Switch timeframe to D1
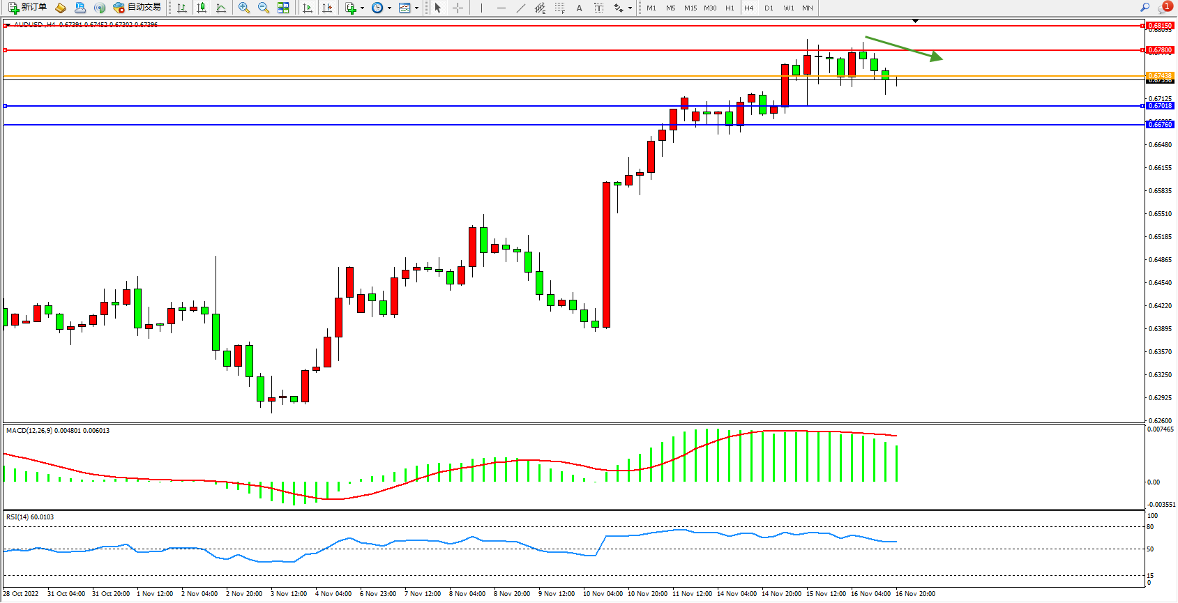Image resolution: width=1178 pixels, height=603 pixels. (769, 8)
